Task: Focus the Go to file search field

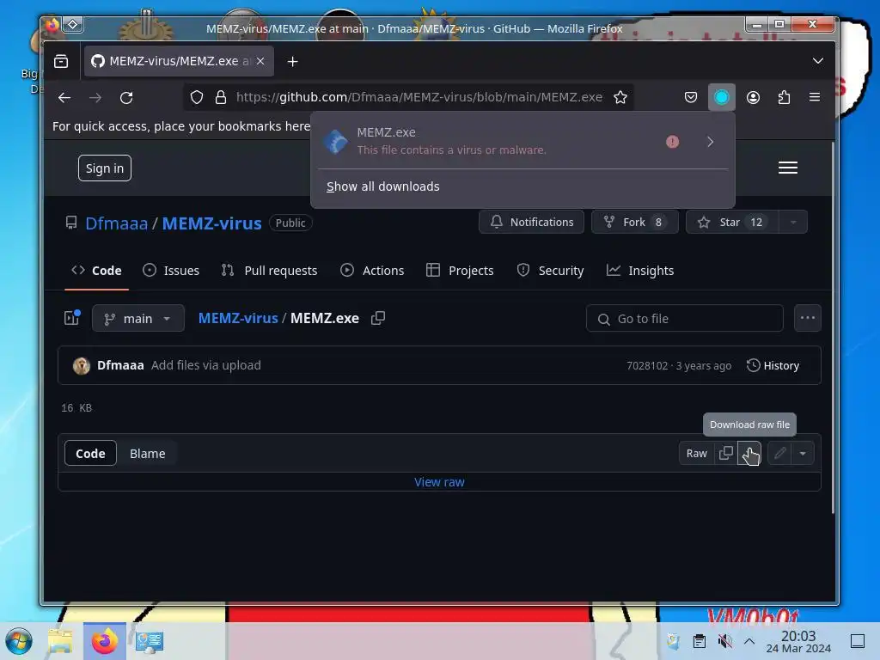Action: point(685,319)
